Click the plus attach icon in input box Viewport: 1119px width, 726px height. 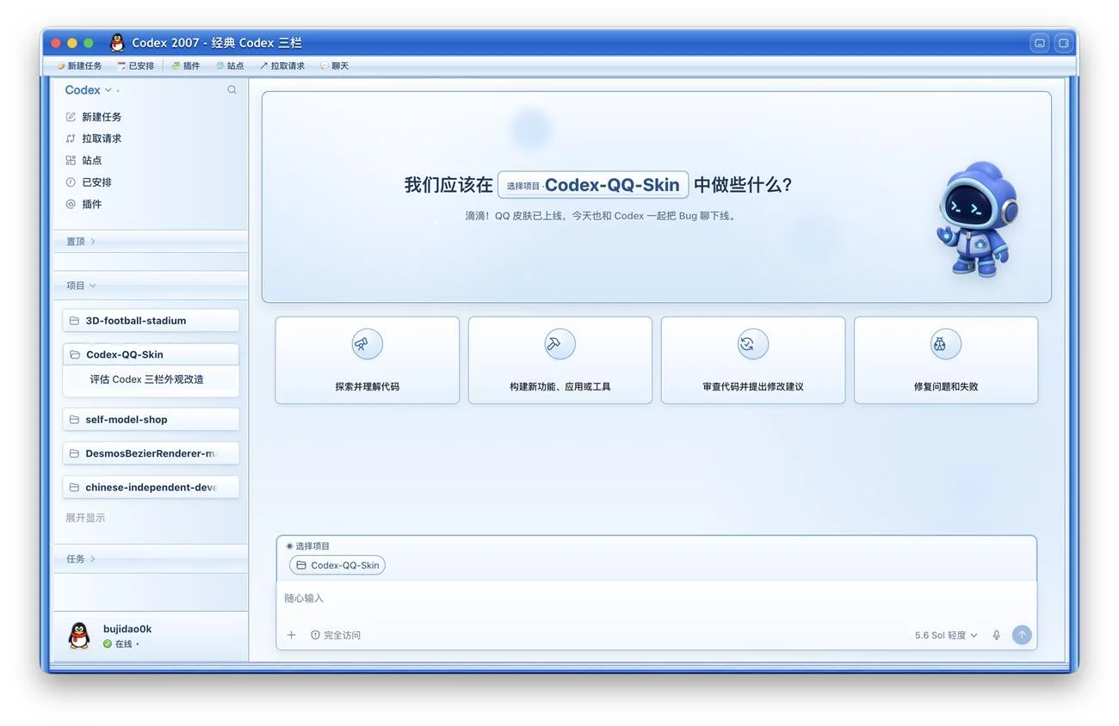coord(291,635)
